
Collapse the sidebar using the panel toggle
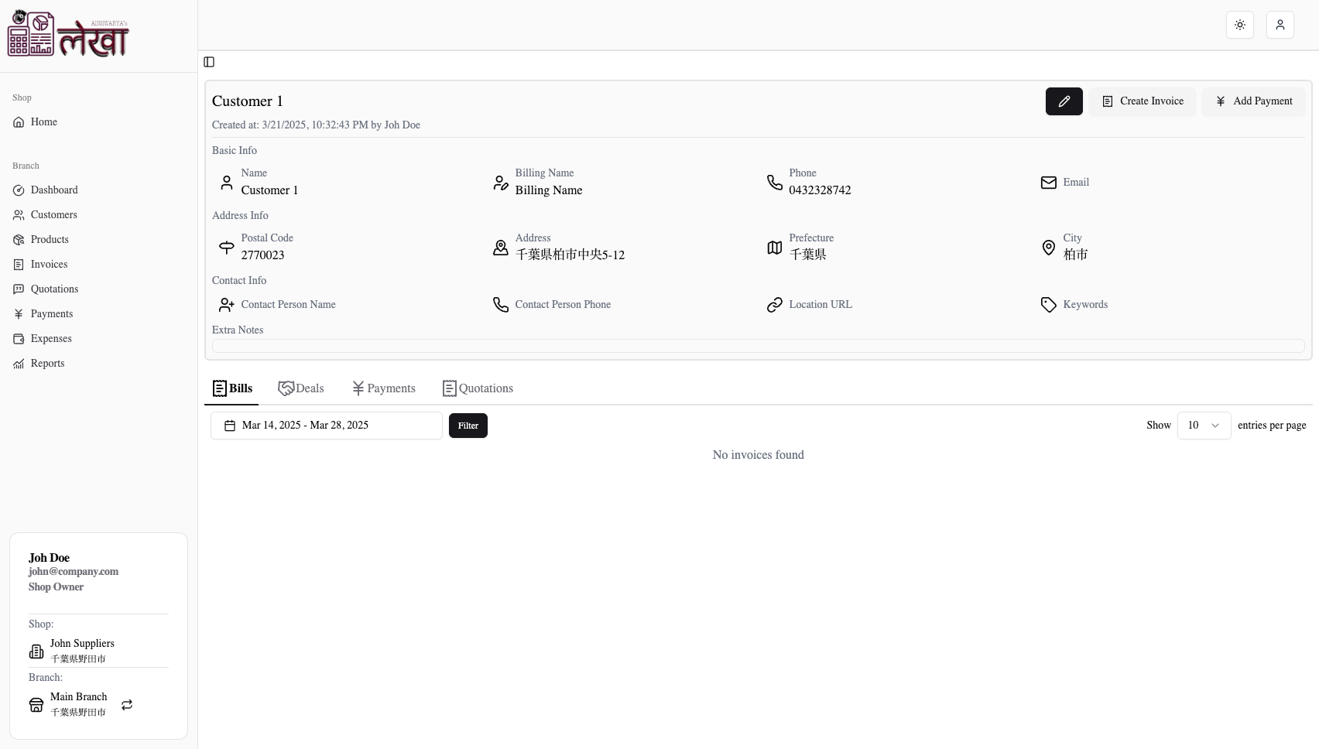click(x=208, y=62)
